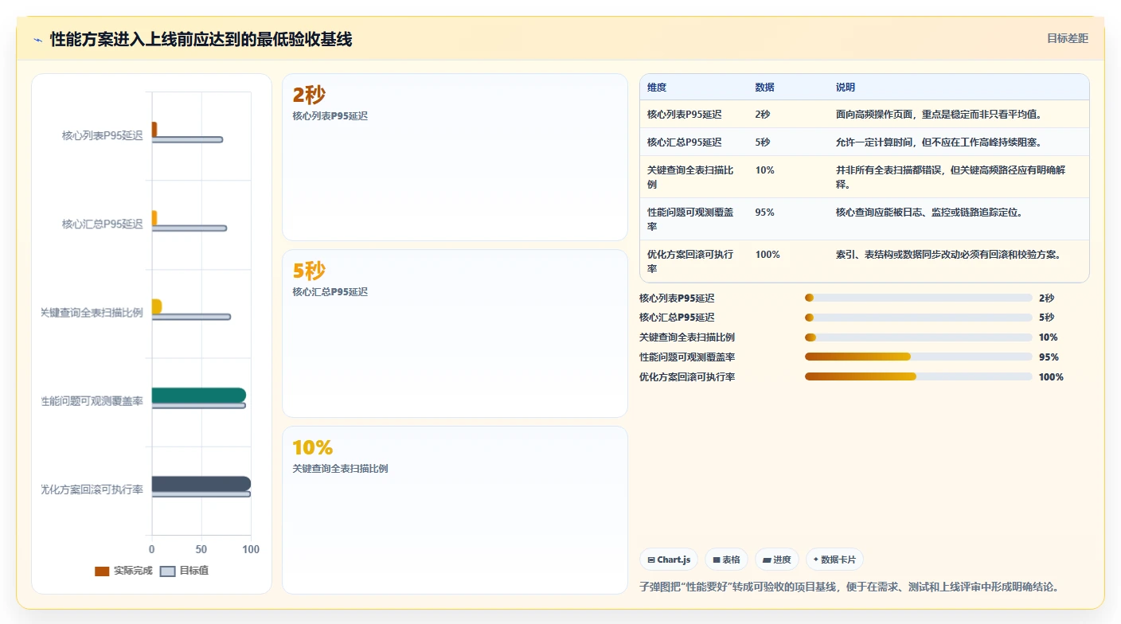Click the lightning icon beside the slide title

[x=38, y=40]
